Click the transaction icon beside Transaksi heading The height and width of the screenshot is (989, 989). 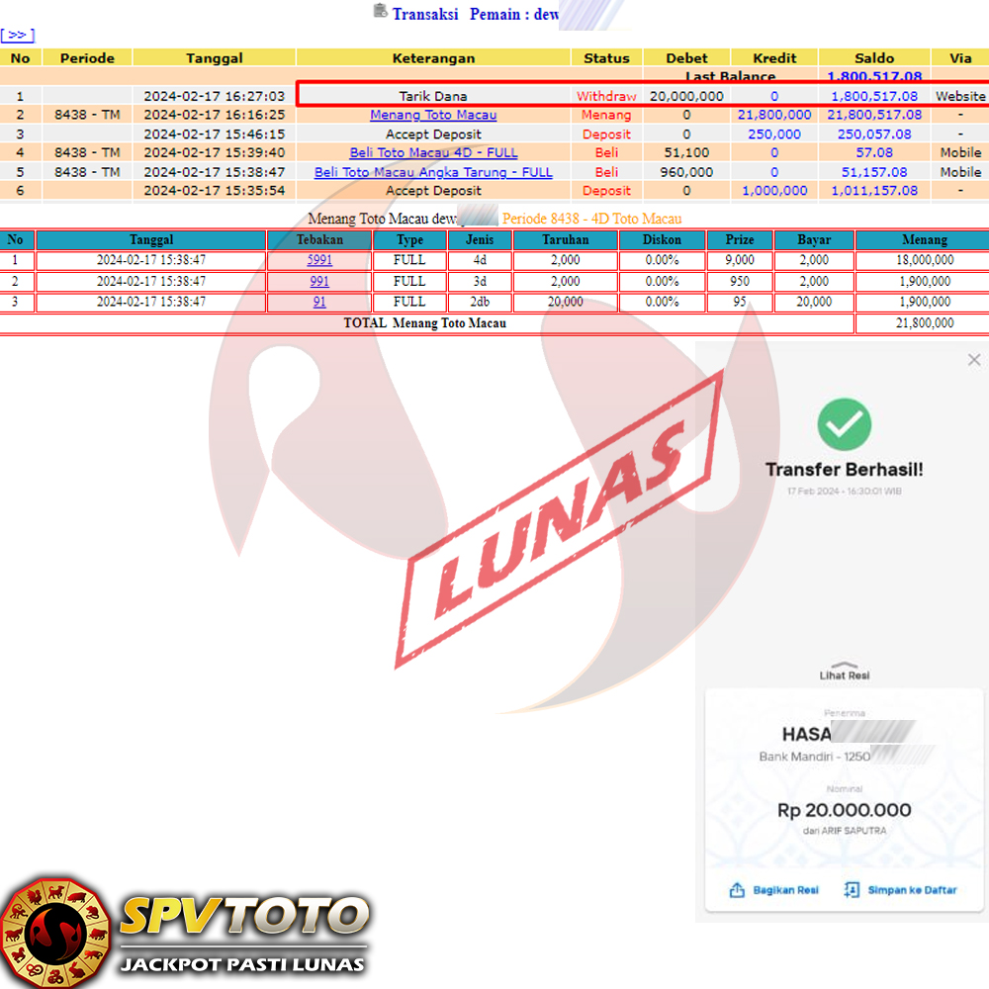click(x=380, y=12)
